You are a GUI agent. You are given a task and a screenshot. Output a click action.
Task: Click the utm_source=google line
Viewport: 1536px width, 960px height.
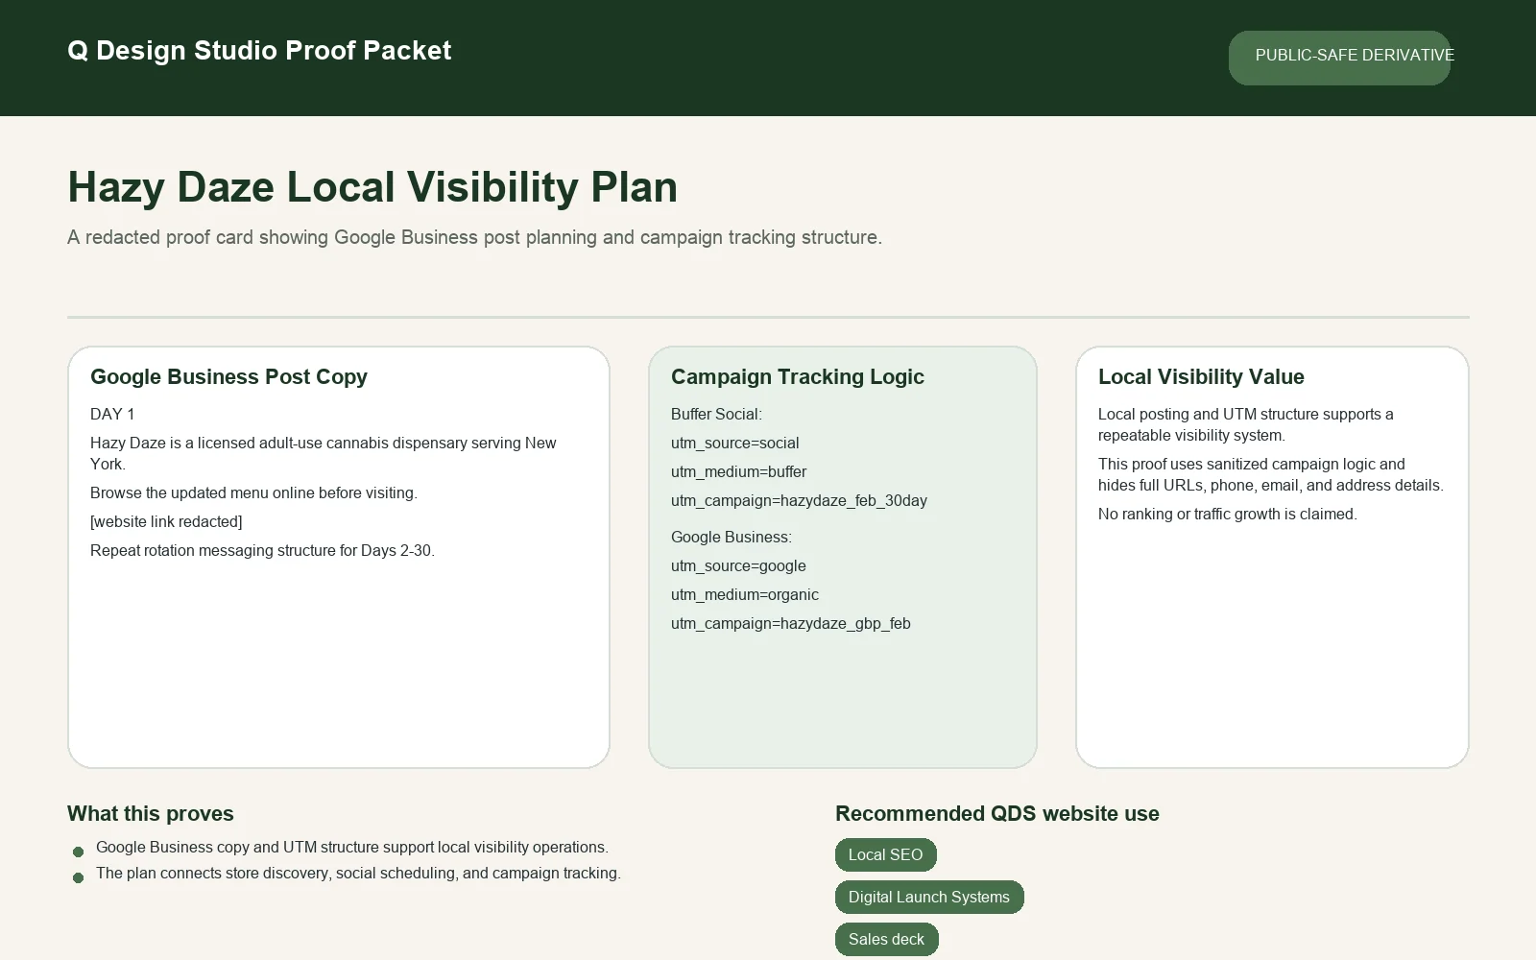pos(738,565)
